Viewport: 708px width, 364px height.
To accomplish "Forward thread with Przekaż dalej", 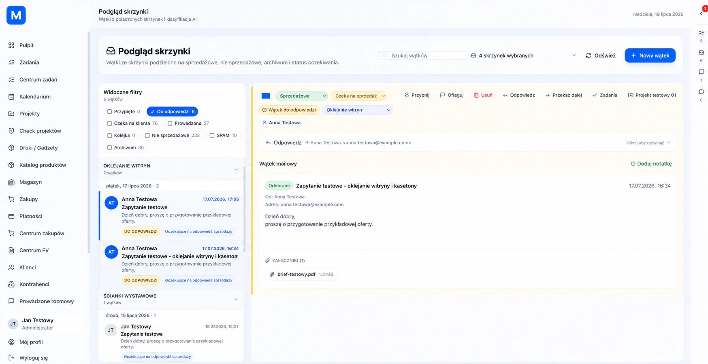I will 563,95.
